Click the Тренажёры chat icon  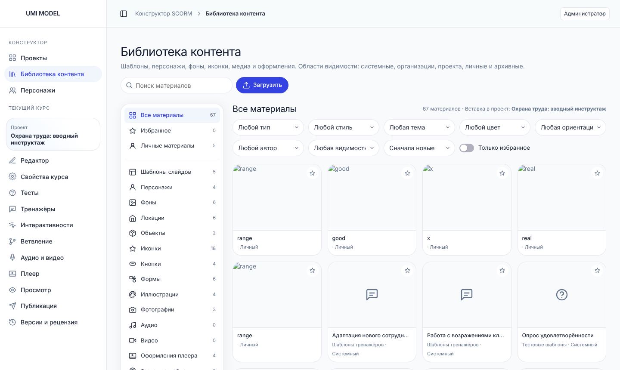12,209
